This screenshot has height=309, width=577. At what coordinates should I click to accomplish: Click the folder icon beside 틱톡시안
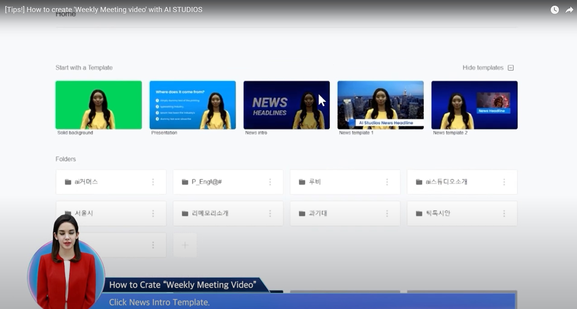click(x=419, y=213)
